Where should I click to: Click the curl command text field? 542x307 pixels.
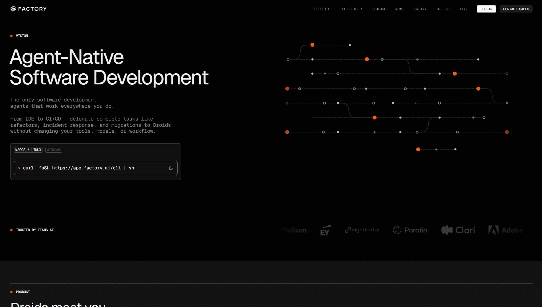click(96, 168)
